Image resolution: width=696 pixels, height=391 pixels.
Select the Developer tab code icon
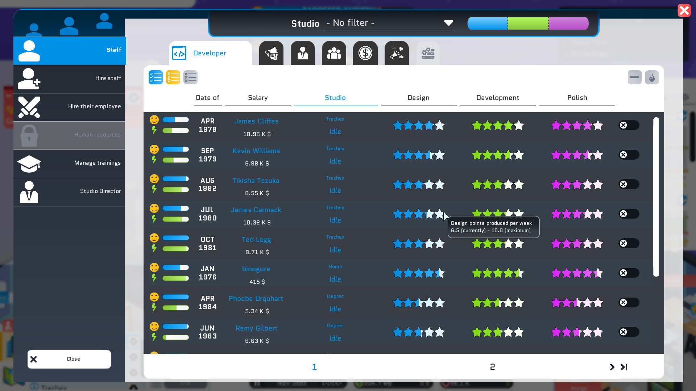179,53
